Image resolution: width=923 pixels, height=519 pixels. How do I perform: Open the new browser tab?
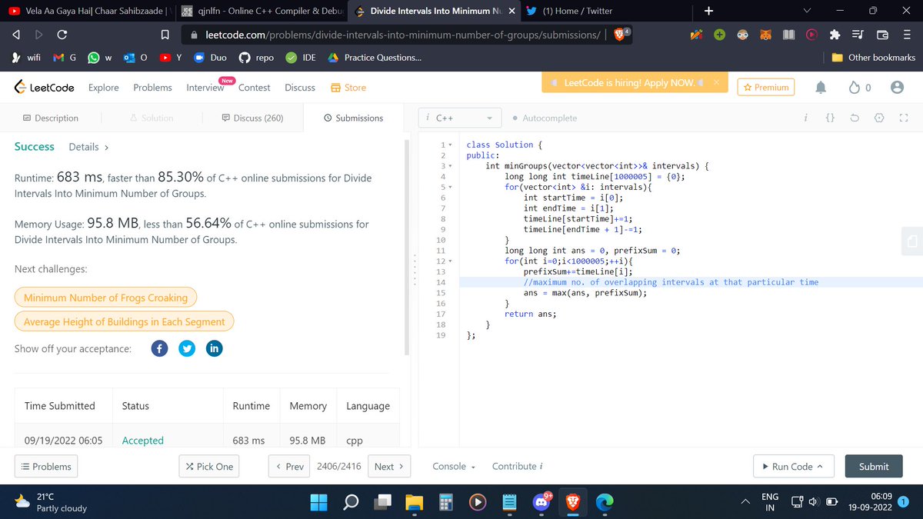point(708,11)
